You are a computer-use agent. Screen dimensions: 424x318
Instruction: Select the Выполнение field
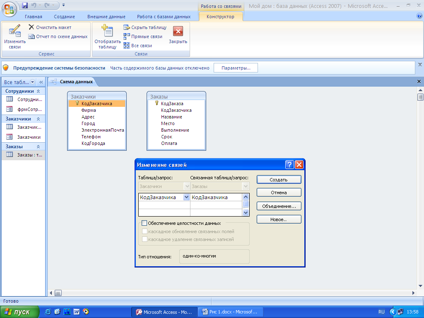point(175,130)
